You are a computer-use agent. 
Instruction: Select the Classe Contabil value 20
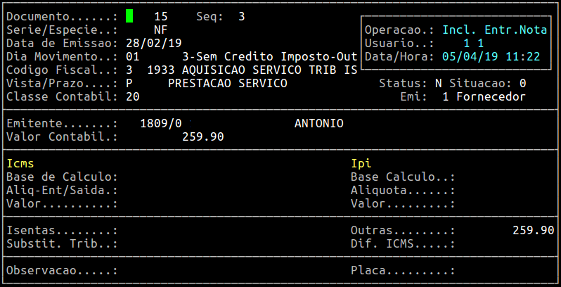pos(132,97)
